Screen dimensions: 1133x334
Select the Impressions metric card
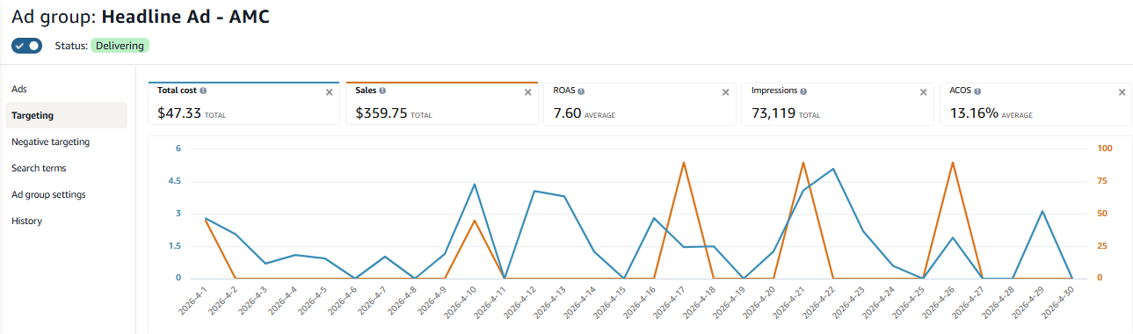click(x=838, y=104)
